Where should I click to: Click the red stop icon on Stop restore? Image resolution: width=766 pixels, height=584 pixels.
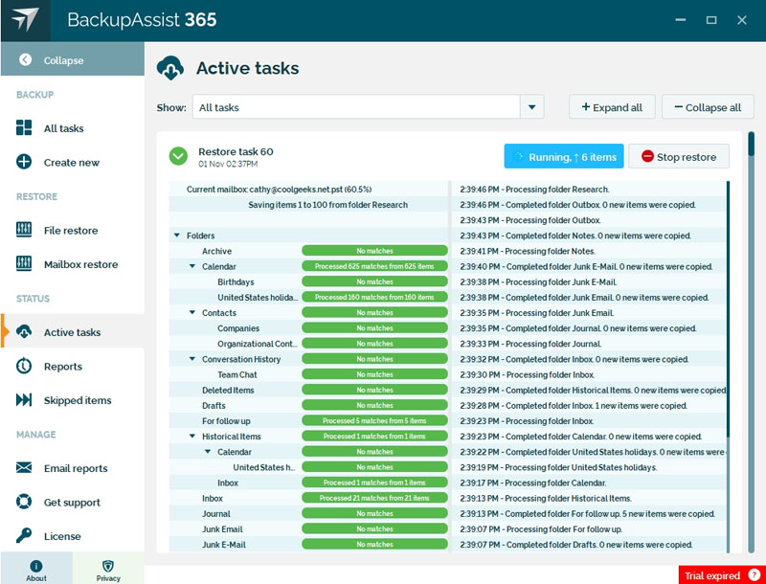coord(648,156)
